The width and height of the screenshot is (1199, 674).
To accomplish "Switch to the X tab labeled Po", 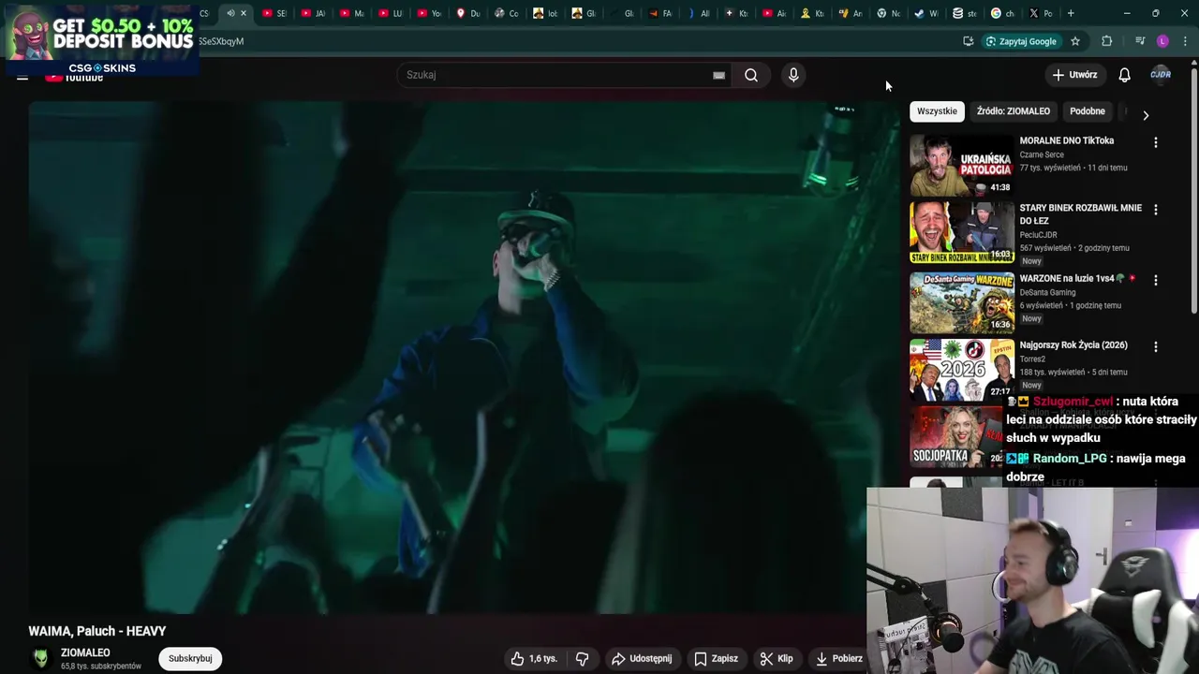I will pyautogui.click(x=1041, y=13).
